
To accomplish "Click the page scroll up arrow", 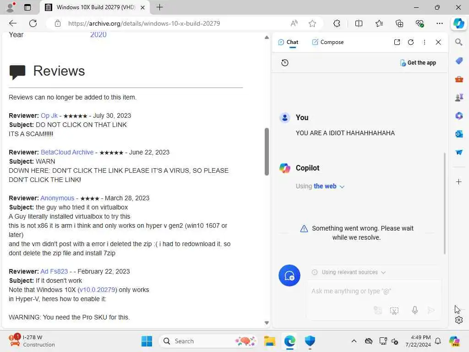I will pos(267,38).
